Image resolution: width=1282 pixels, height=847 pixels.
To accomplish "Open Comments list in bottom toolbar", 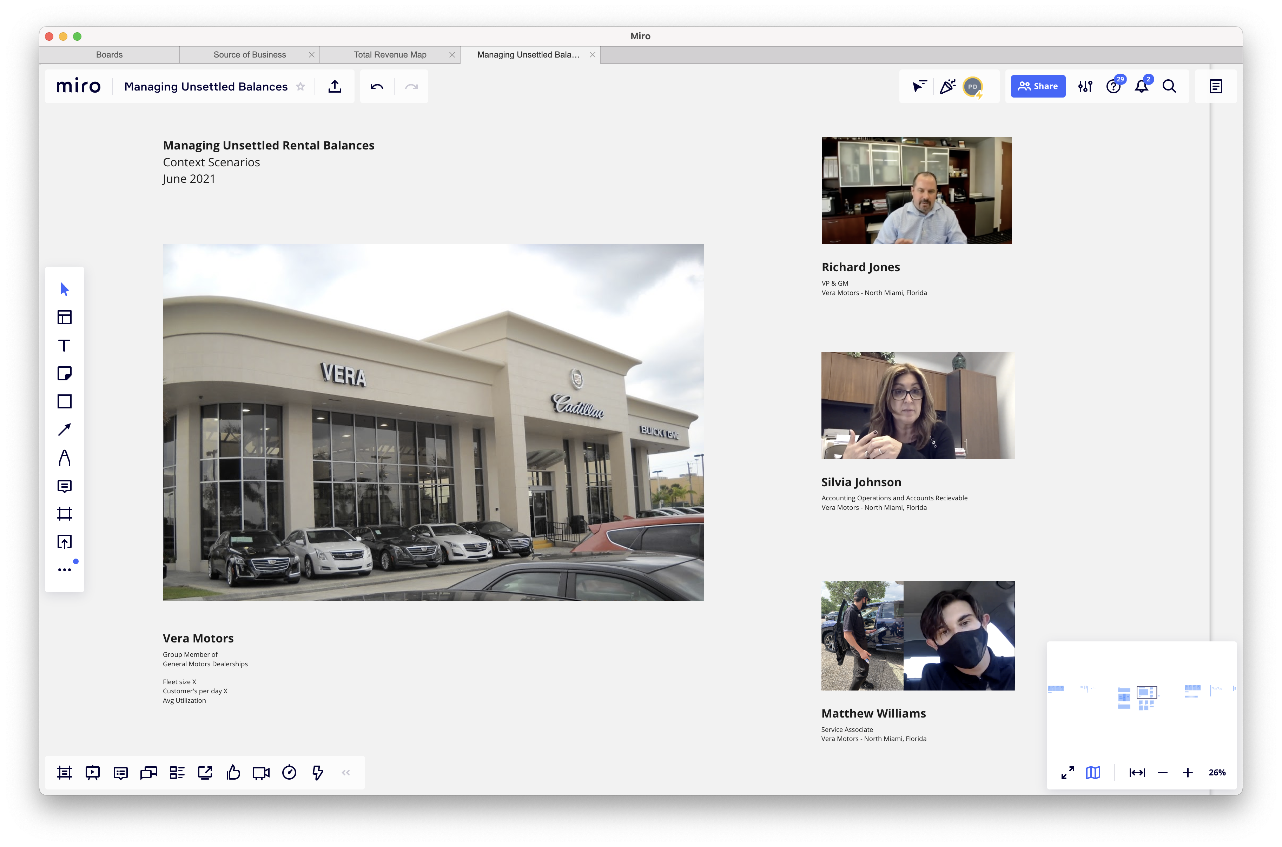I will click(x=120, y=773).
